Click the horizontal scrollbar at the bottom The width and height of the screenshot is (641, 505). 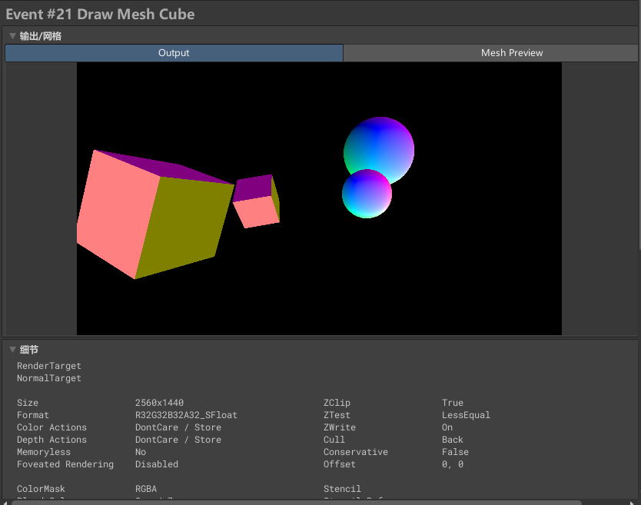[307, 502]
